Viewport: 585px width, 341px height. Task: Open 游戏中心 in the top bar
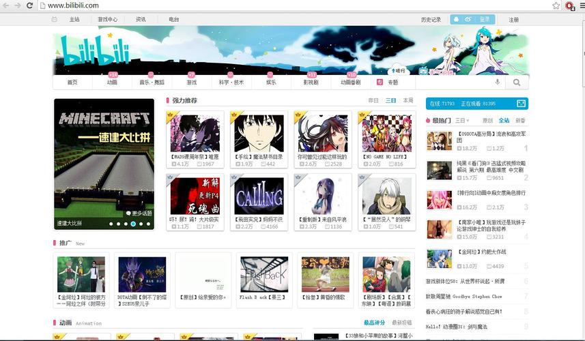(107, 19)
